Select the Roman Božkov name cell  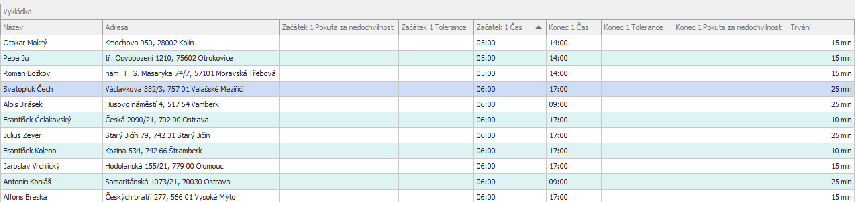pyautogui.click(x=52, y=73)
